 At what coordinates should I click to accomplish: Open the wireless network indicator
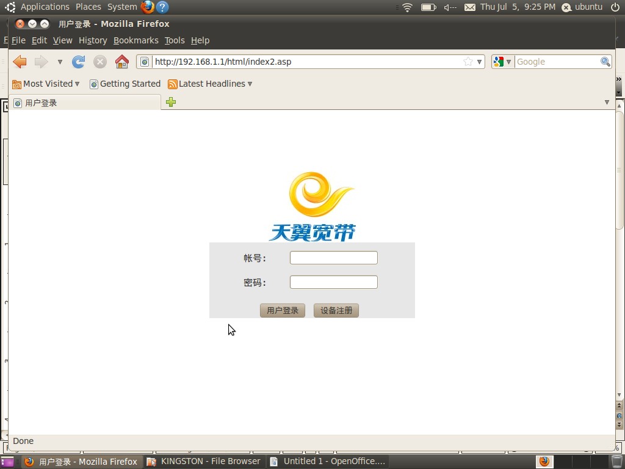coord(407,7)
